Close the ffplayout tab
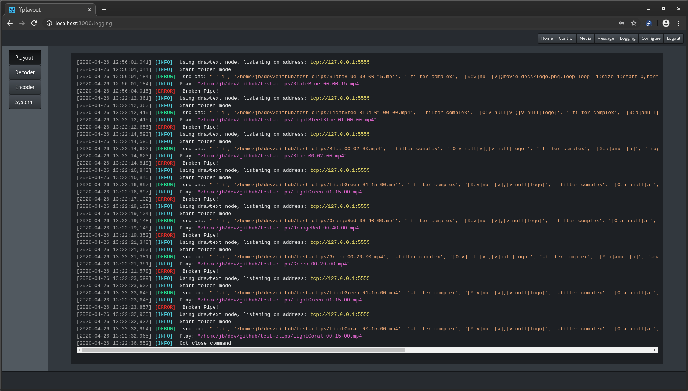 [90, 10]
